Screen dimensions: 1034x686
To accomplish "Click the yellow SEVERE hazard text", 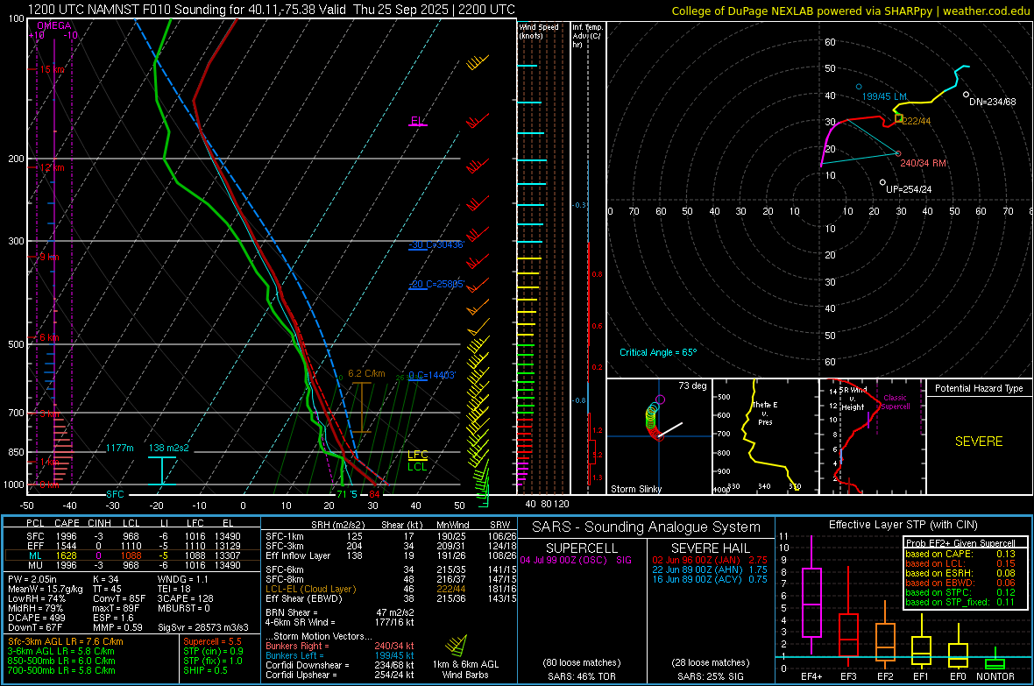I will 979,442.
